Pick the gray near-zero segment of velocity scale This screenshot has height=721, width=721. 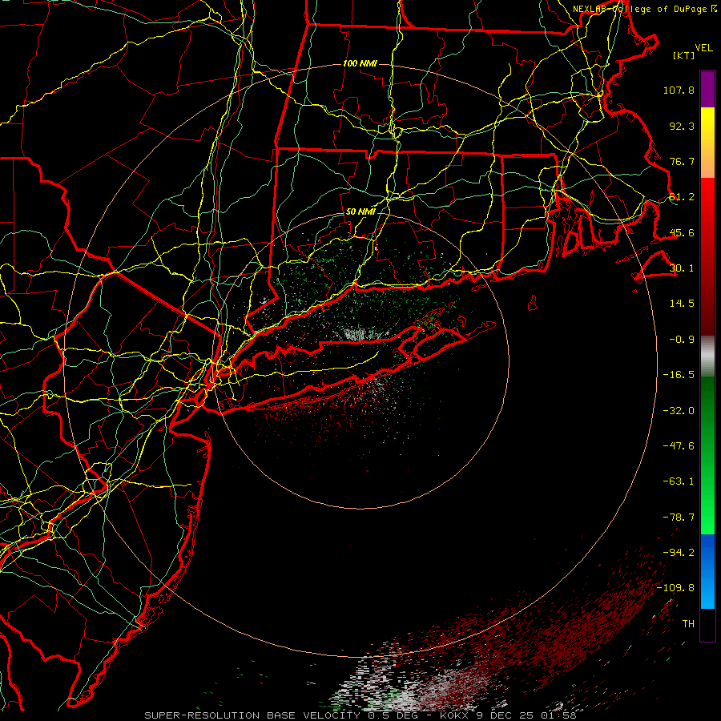click(707, 356)
